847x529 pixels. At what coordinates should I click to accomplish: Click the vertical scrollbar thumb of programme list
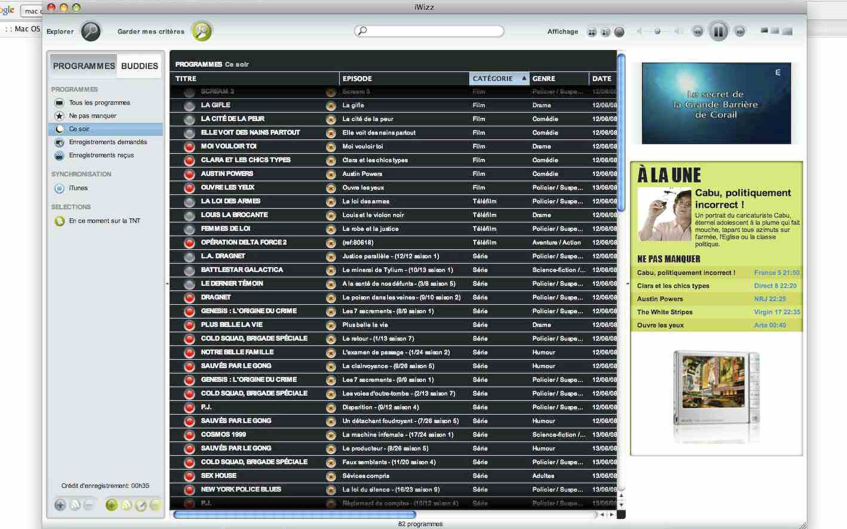click(621, 132)
